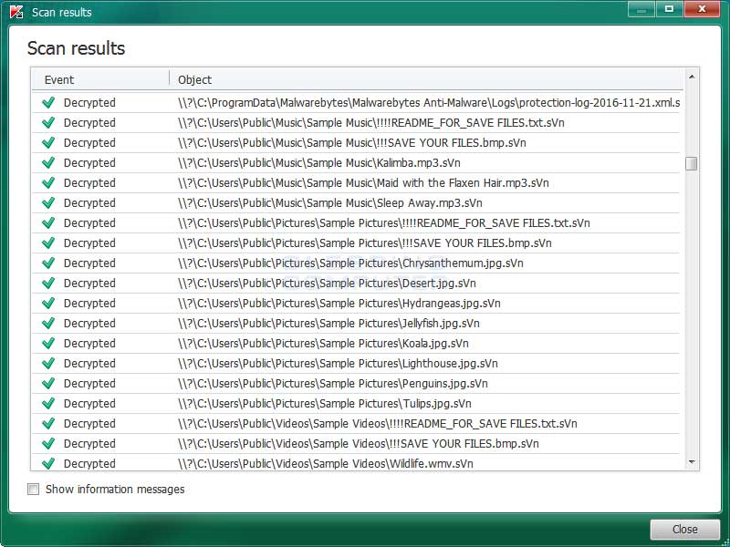This screenshot has width=730, height=547.
Task: Select Sample Music README_FOR_SAVE FILES.txt.sVn path
Action: coord(371,123)
